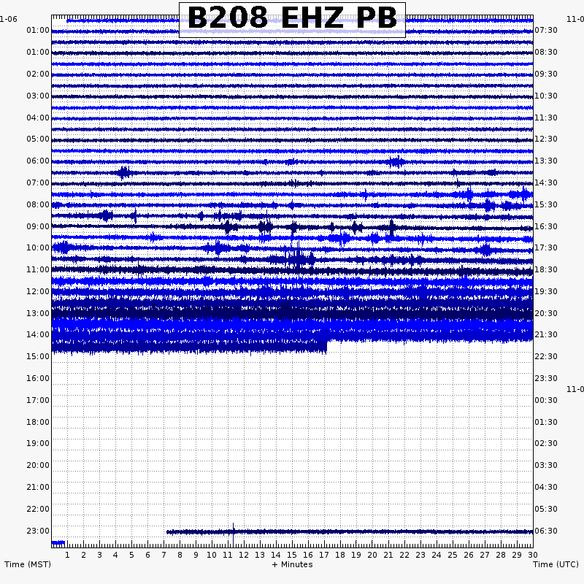Viewport: 584px width, 584px height.
Task: Select the 03:00 MST row label
Action: tap(38, 96)
